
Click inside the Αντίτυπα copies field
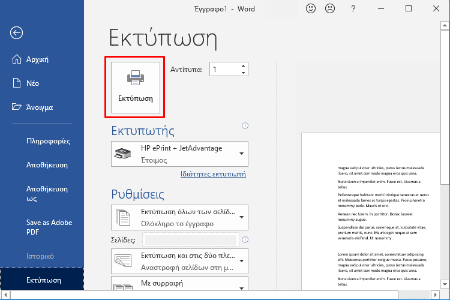225,69
